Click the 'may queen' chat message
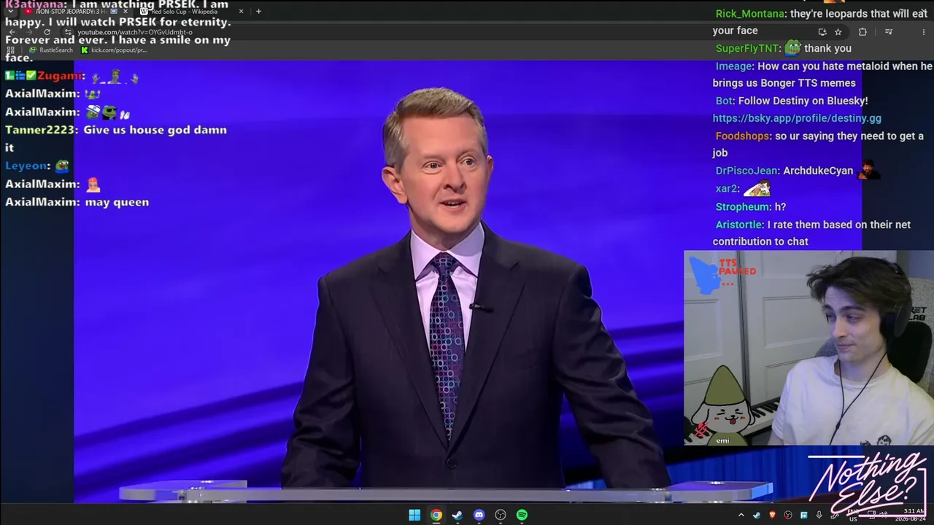Image resolution: width=934 pixels, height=525 pixels. point(117,202)
